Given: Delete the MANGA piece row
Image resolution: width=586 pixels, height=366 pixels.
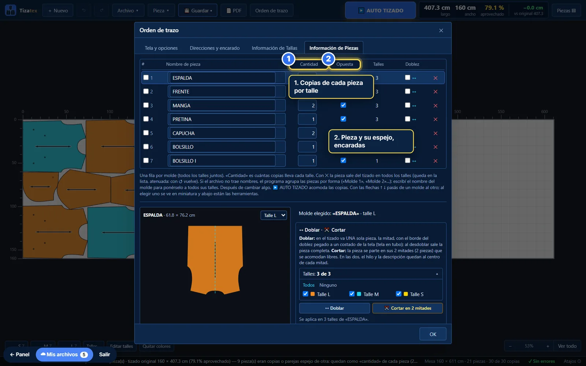Looking at the screenshot, I should click(435, 106).
